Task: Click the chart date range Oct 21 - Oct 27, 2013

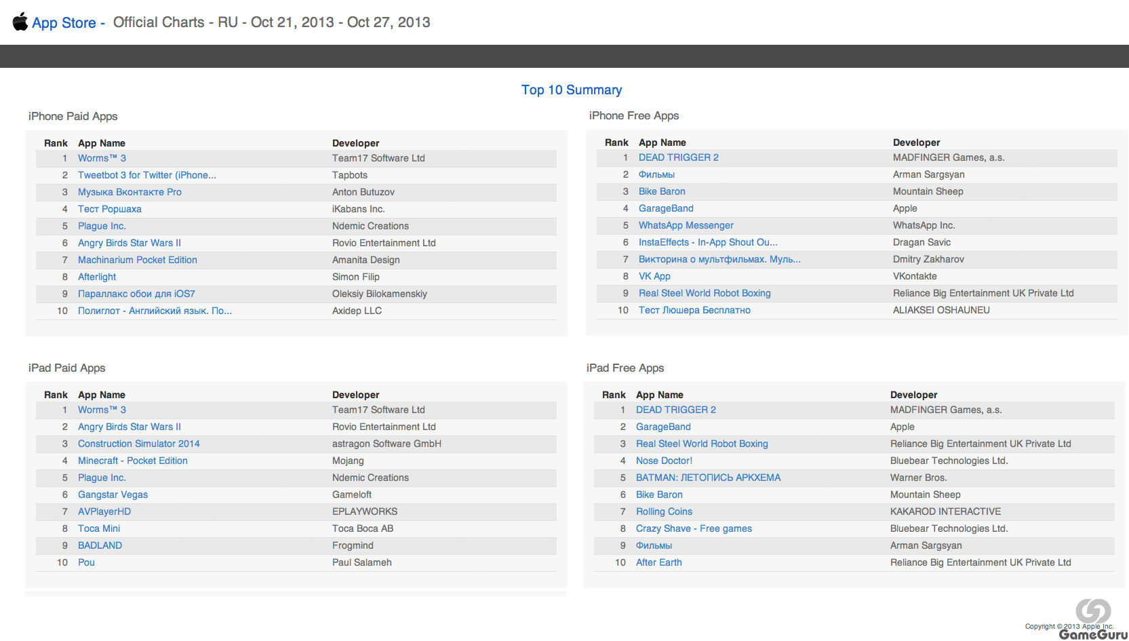Action: [x=340, y=22]
